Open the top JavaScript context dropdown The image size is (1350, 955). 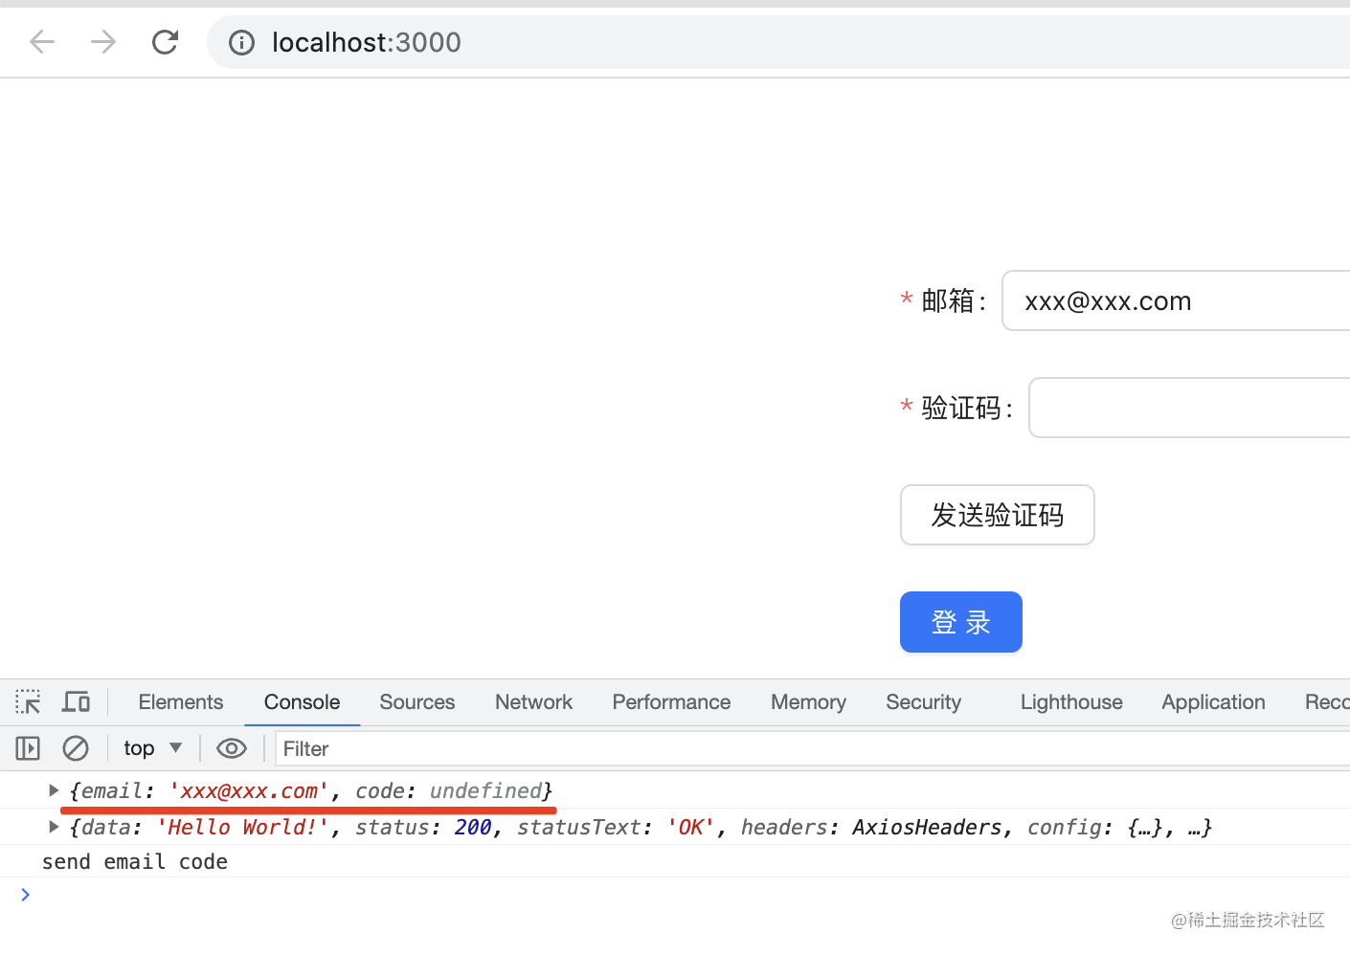pos(152,748)
